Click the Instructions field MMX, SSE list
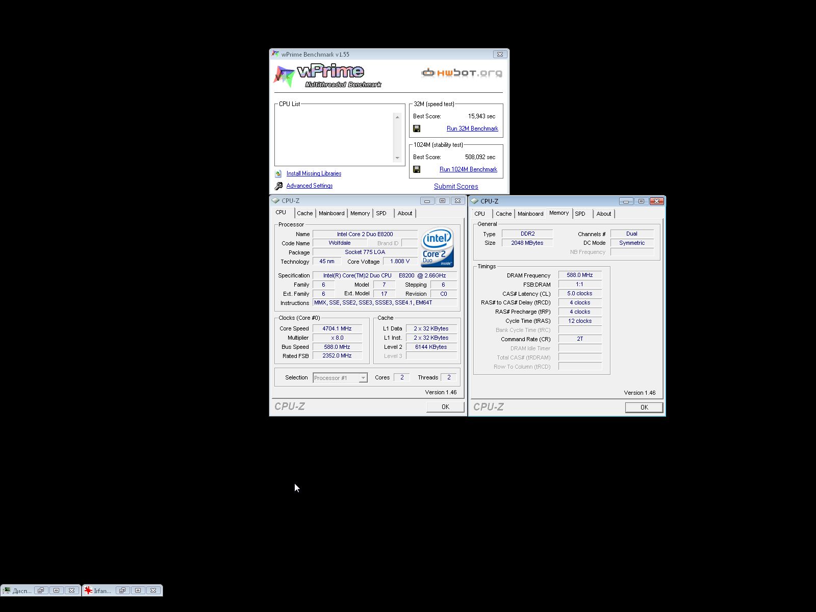Viewport: 816px width, 612px height. click(385, 302)
